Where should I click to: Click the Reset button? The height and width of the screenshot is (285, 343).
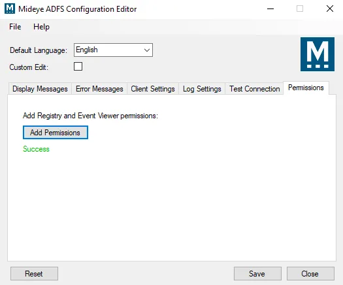pyautogui.click(x=34, y=274)
